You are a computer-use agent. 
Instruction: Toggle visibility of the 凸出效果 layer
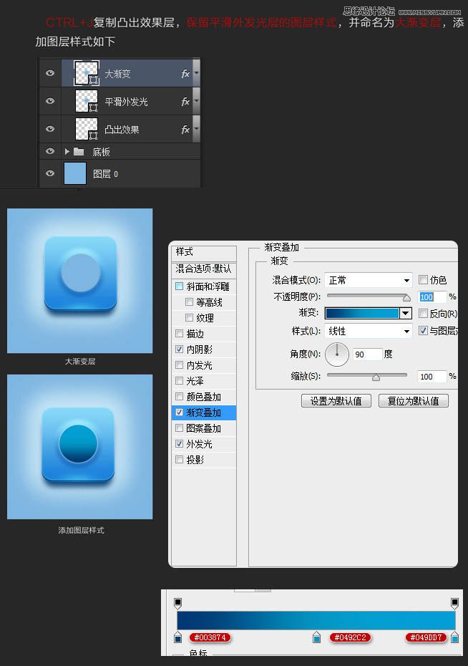pos(50,129)
